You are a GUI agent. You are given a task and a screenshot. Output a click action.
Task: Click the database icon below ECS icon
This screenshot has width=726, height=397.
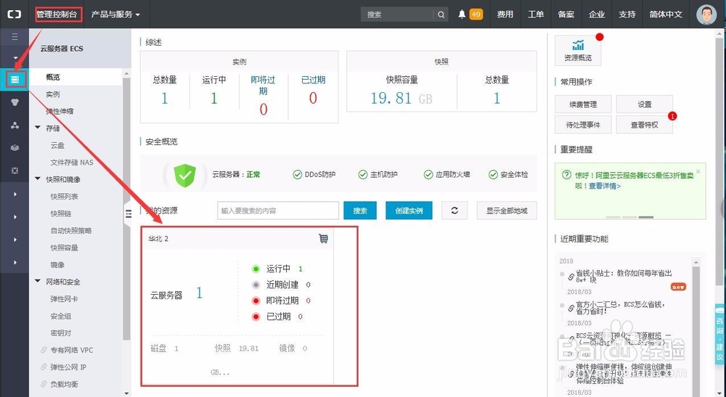click(15, 103)
